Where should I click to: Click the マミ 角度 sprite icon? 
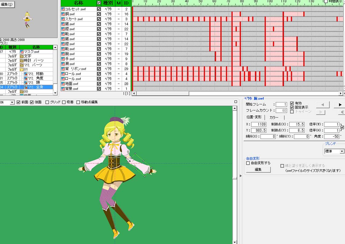[x=25, y=78]
